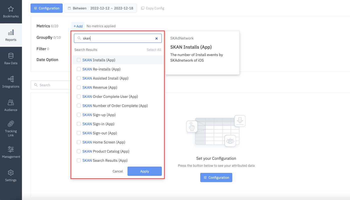The width and height of the screenshot is (350, 200).
Task: Open the +Add metrics picker
Action: point(78,26)
